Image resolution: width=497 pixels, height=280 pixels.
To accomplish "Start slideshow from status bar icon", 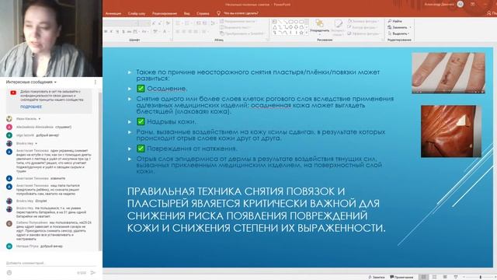I will [456, 277].
